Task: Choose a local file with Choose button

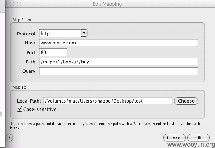Action: pos(186,101)
